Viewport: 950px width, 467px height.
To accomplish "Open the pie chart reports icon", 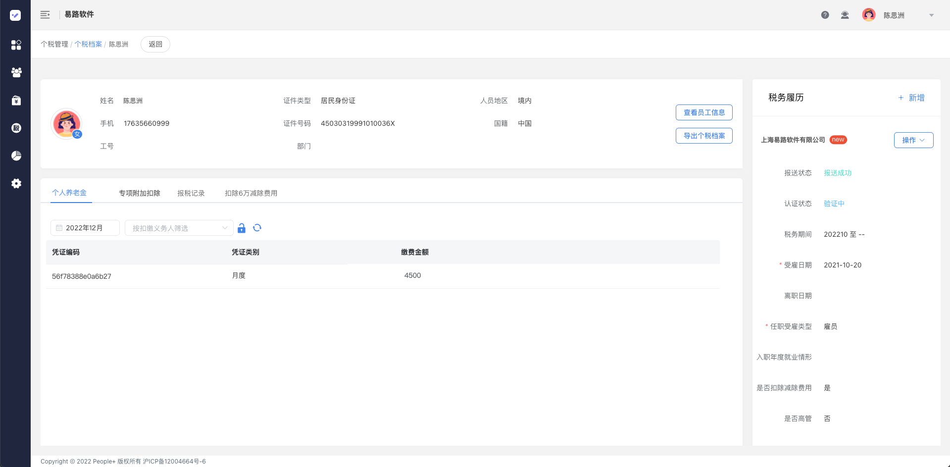I will coord(16,156).
